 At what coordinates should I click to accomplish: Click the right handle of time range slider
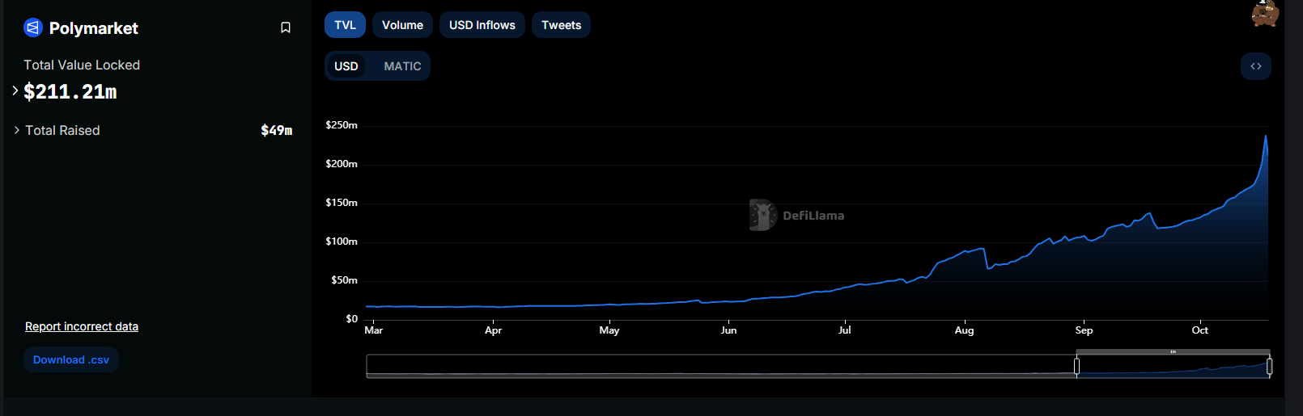(1269, 366)
